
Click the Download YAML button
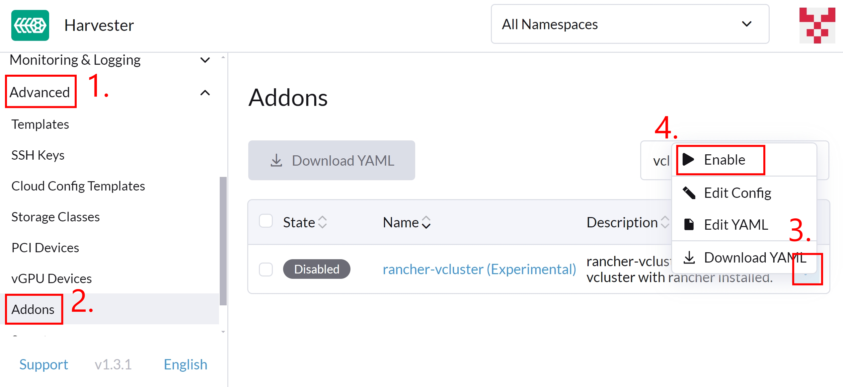(332, 160)
